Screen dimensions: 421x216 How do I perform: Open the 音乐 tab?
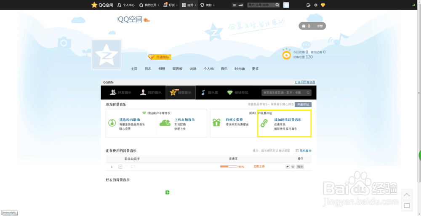point(224,69)
